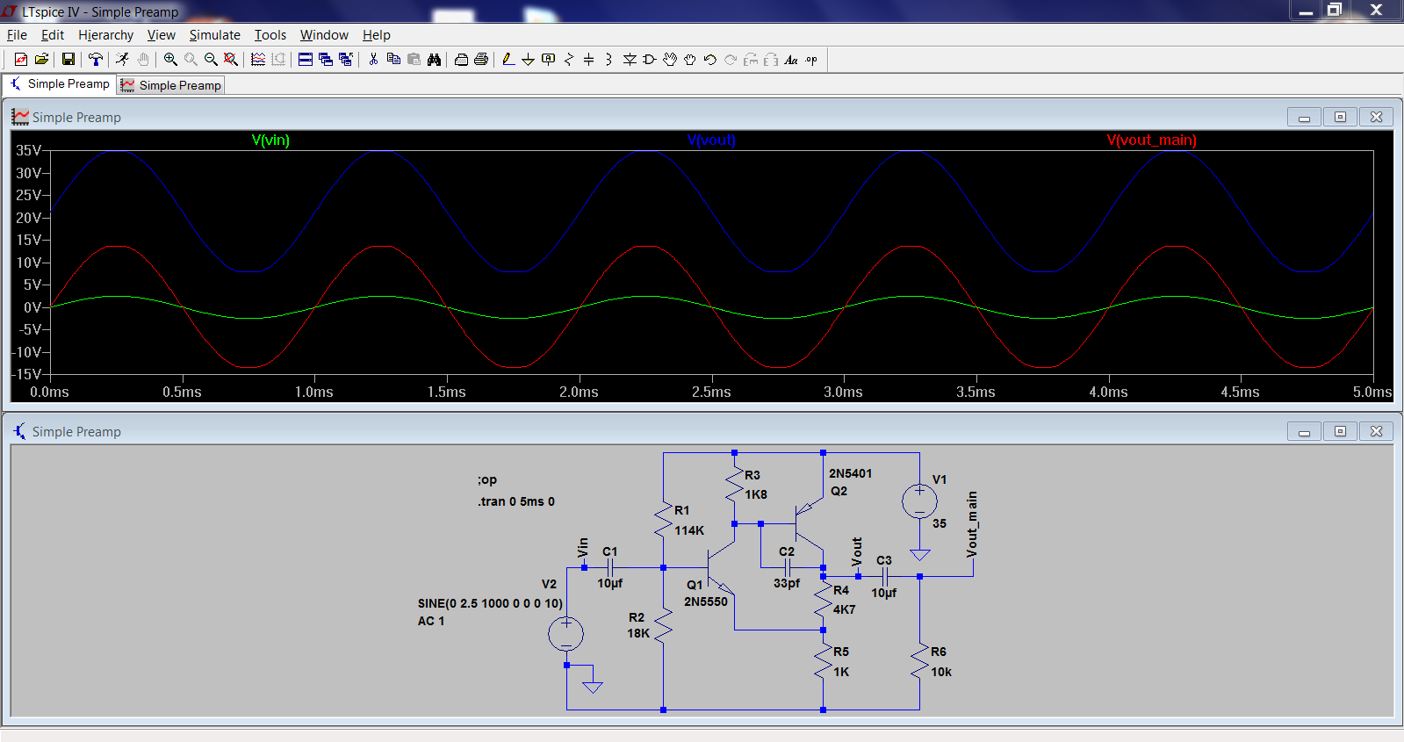The image size is (1404, 742).
Task: Open the Control Panel hammer icon
Action: click(96, 59)
